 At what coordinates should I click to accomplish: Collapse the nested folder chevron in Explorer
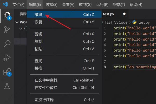point(21,29)
